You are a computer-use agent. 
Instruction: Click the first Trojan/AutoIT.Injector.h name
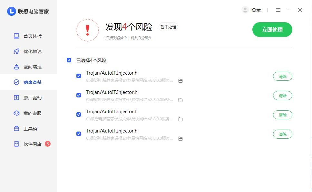click(x=112, y=73)
